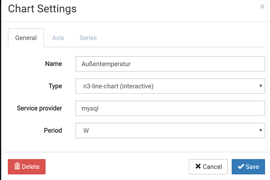This screenshot has width=270, height=180.
Task: Click the trash icon on Delete button
Action: click(17, 167)
